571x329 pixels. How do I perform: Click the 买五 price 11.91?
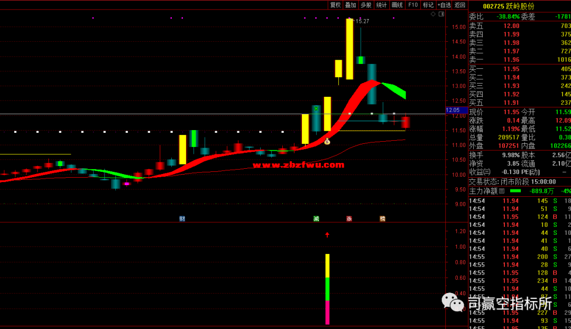511,103
